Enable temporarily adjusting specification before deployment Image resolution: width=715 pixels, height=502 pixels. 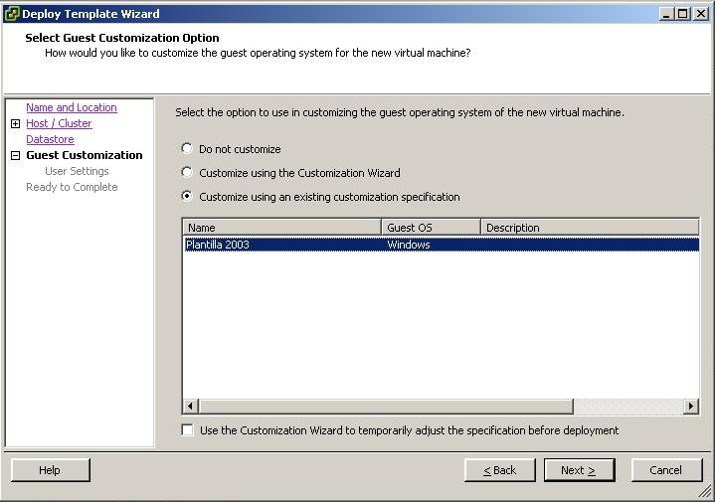click(188, 430)
